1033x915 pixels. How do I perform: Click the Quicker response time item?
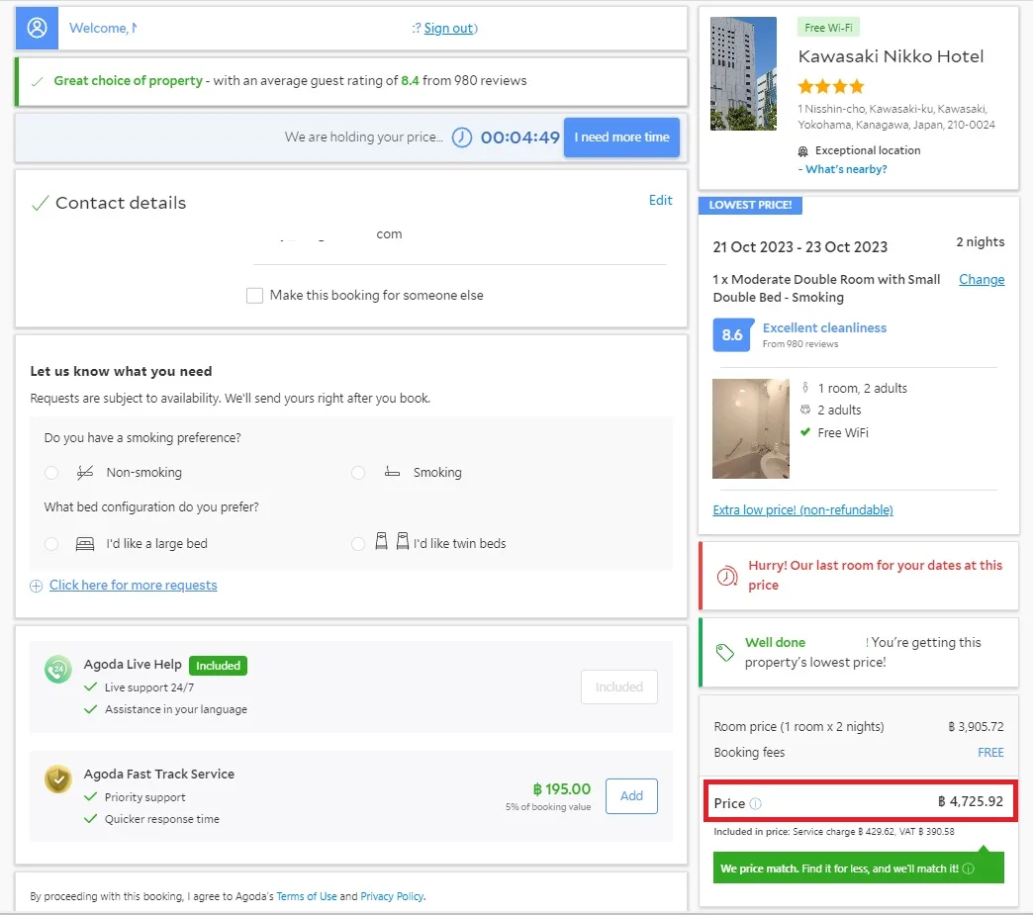(x=162, y=819)
